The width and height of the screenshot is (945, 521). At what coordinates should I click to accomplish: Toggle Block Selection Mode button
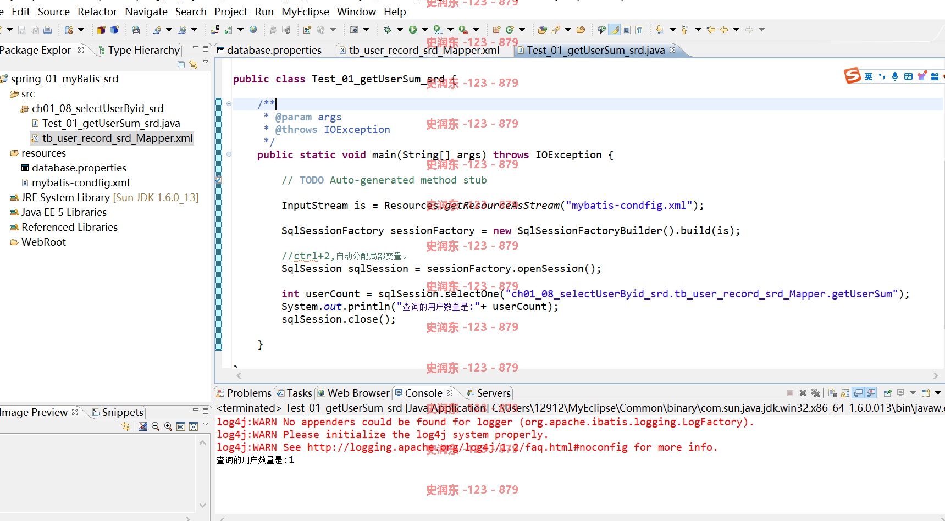pos(627,30)
